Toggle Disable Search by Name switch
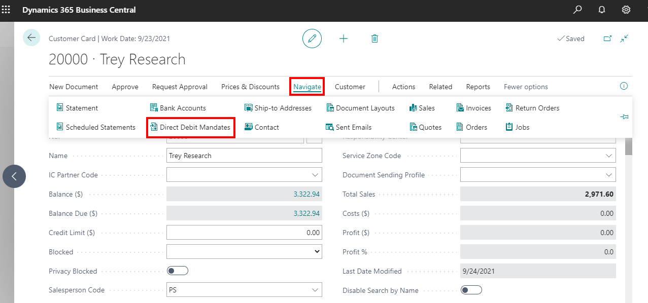The width and height of the screenshot is (648, 303). tap(471, 290)
